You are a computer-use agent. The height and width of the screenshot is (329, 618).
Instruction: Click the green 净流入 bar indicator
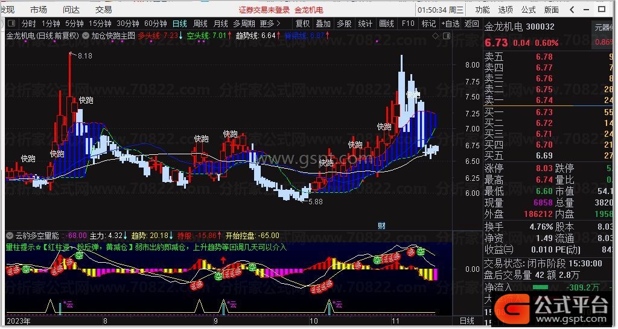pos(540,287)
